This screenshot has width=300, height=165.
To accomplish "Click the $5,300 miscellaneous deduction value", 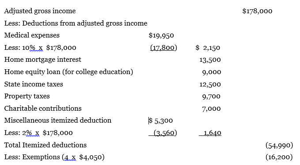I will (x=161, y=121).
